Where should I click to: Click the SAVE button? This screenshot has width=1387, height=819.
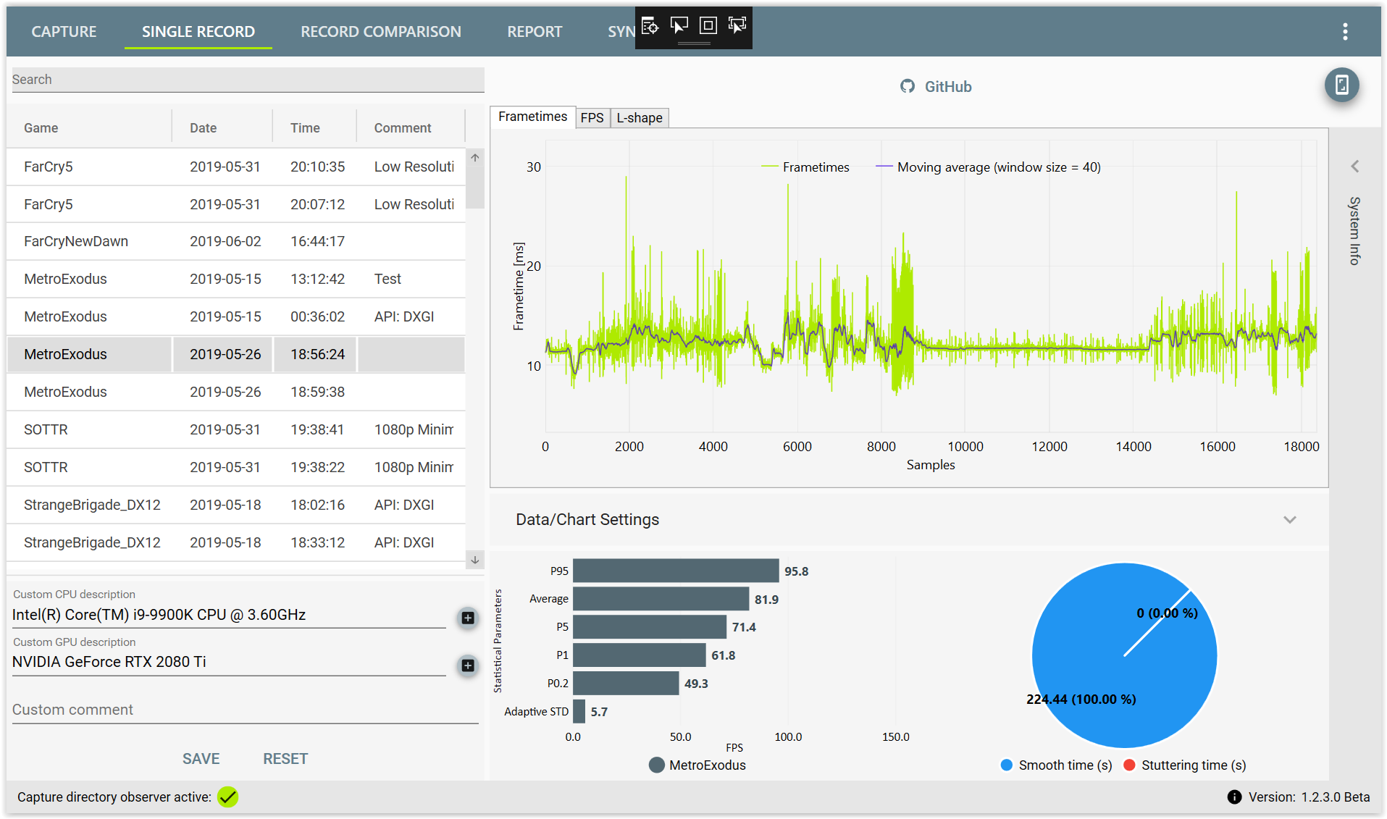[201, 759]
